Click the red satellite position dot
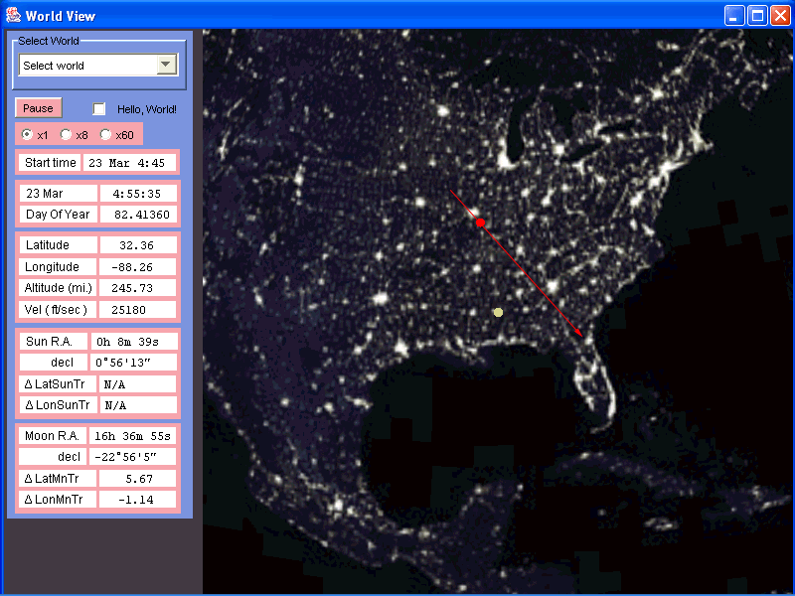The width and height of the screenshot is (795, 596). (x=480, y=223)
